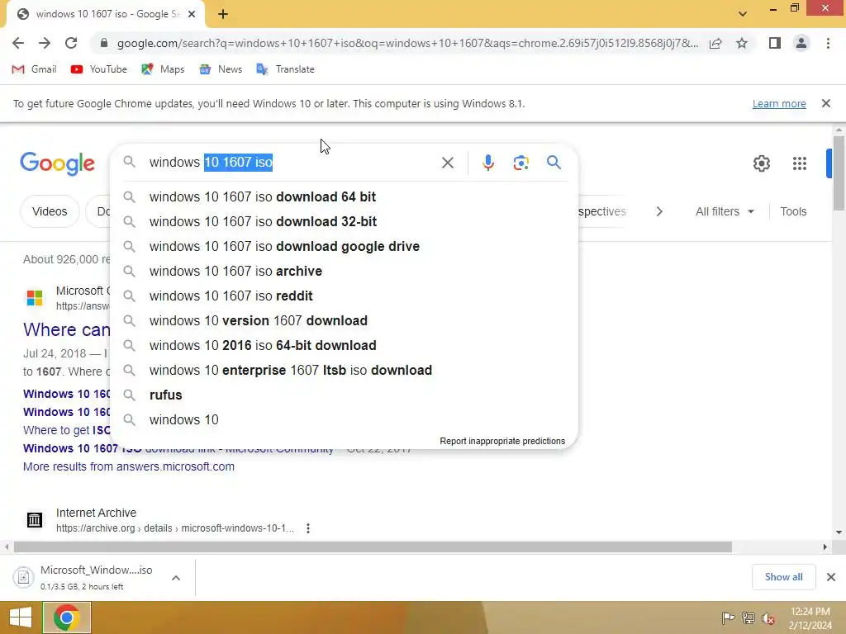Open News bookmark
846x634 pixels.
click(x=220, y=69)
